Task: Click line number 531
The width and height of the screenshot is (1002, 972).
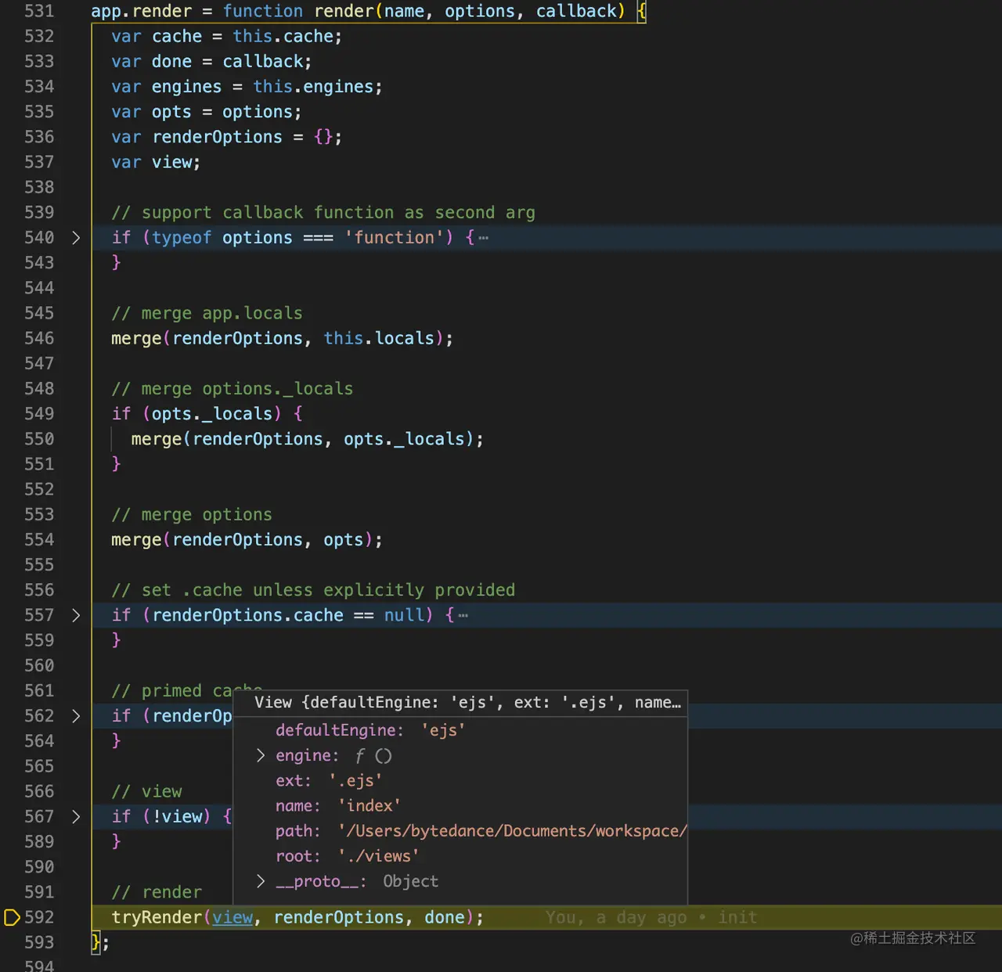Action: click(x=39, y=11)
